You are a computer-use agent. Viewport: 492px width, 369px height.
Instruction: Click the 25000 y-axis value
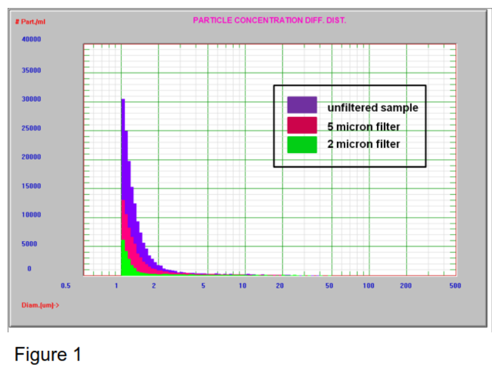click(31, 128)
